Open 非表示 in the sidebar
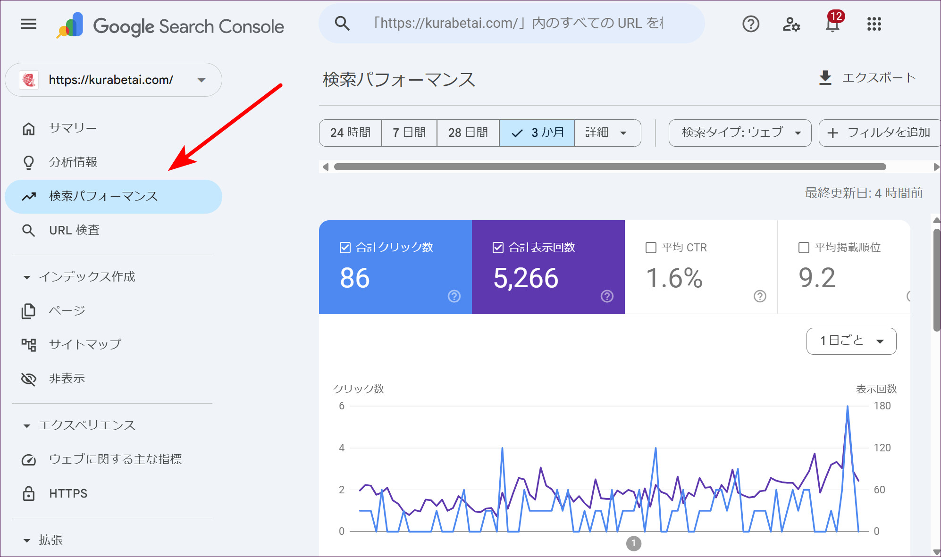 [x=113, y=379]
